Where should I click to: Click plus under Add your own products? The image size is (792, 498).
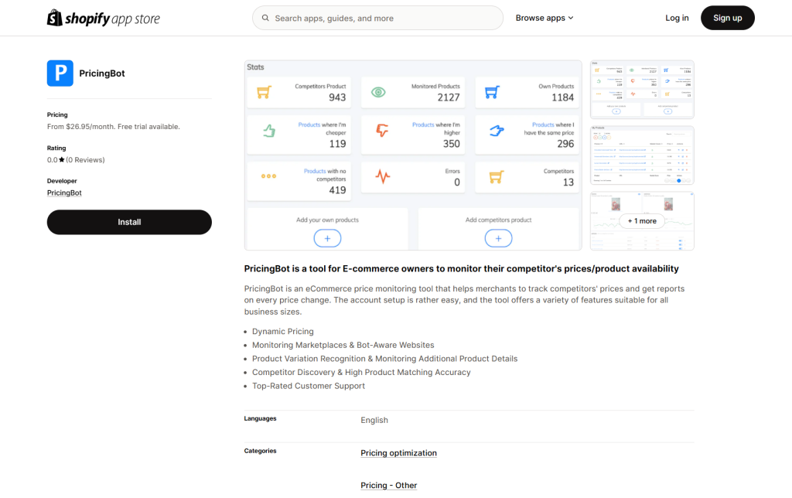click(x=327, y=238)
